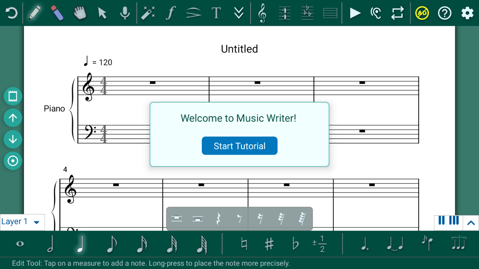This screenshot has width=479, height=269.
Task: Click the microphone input icon
Action: (125, 13)
